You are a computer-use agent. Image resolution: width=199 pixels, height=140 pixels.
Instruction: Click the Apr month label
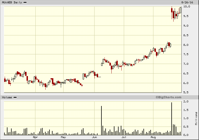click(35, 137)
